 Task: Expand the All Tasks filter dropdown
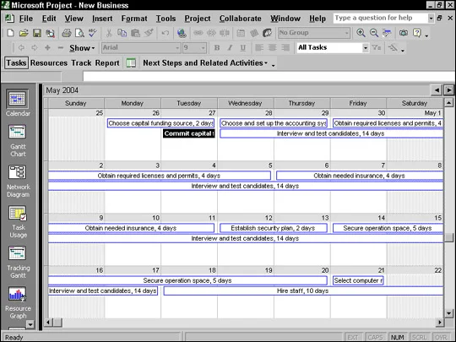pyautogui.click(x=366, y=47)
